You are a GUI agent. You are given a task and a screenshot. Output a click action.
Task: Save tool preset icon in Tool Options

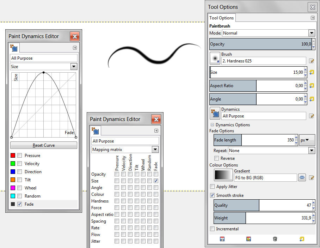pyautogui.click(x=222, y=239)
